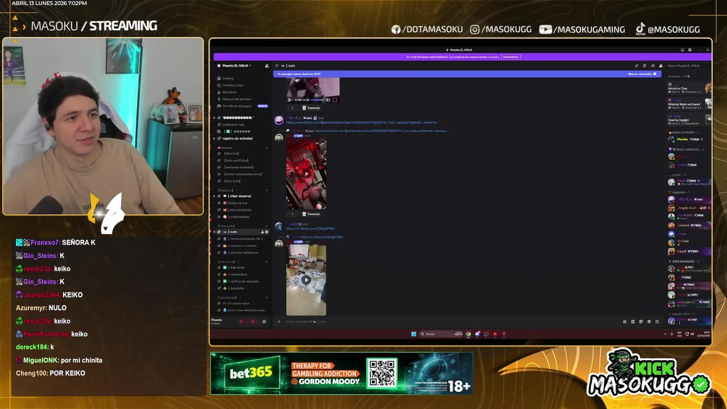Toggle the microphone mute button
This screenshot has height=409, width=727.
[x=241, y=322]
